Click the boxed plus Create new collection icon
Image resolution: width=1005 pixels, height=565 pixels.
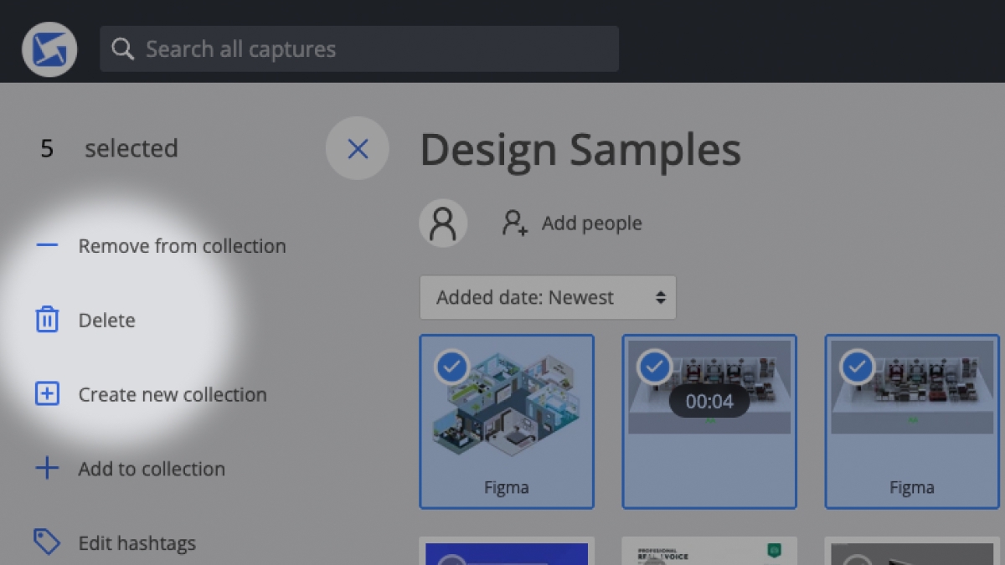pos(47,394)
